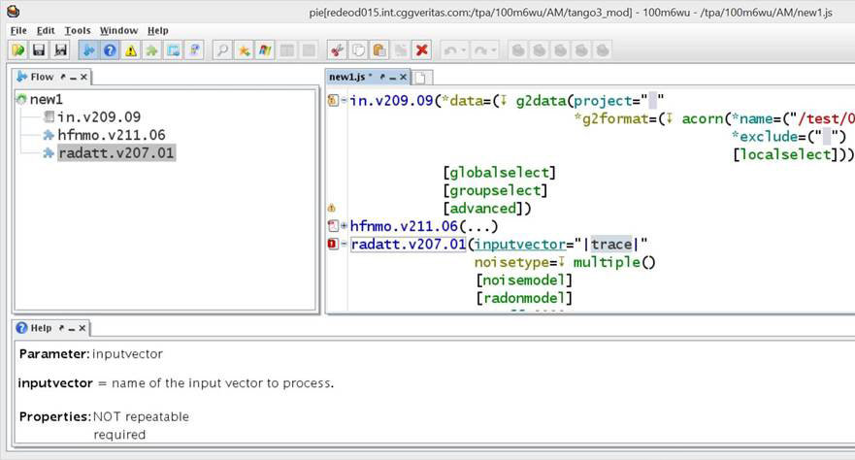Open the Edit menu
Viewport: 855px width, 460px height.
46,30
